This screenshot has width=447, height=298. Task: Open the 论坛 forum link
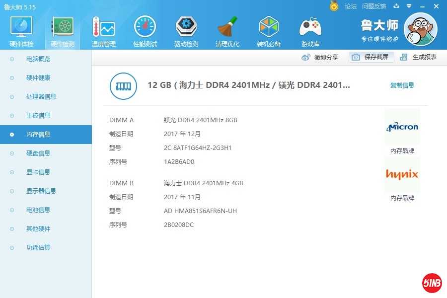click(351, 6)
